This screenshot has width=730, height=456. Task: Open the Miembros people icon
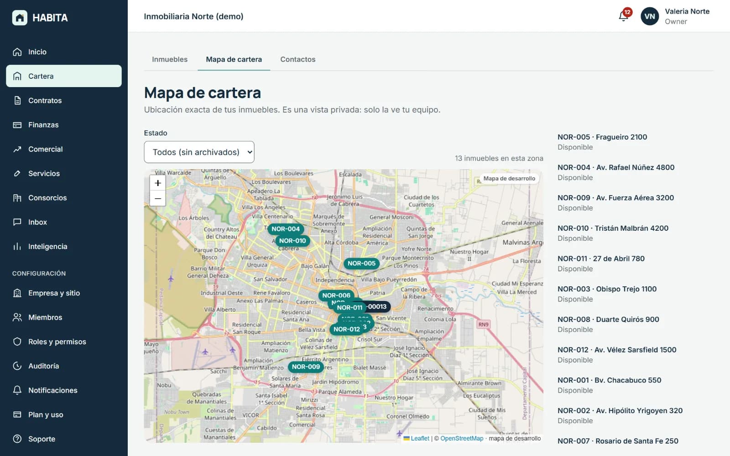pyautogui.click(x=17, y=317)
